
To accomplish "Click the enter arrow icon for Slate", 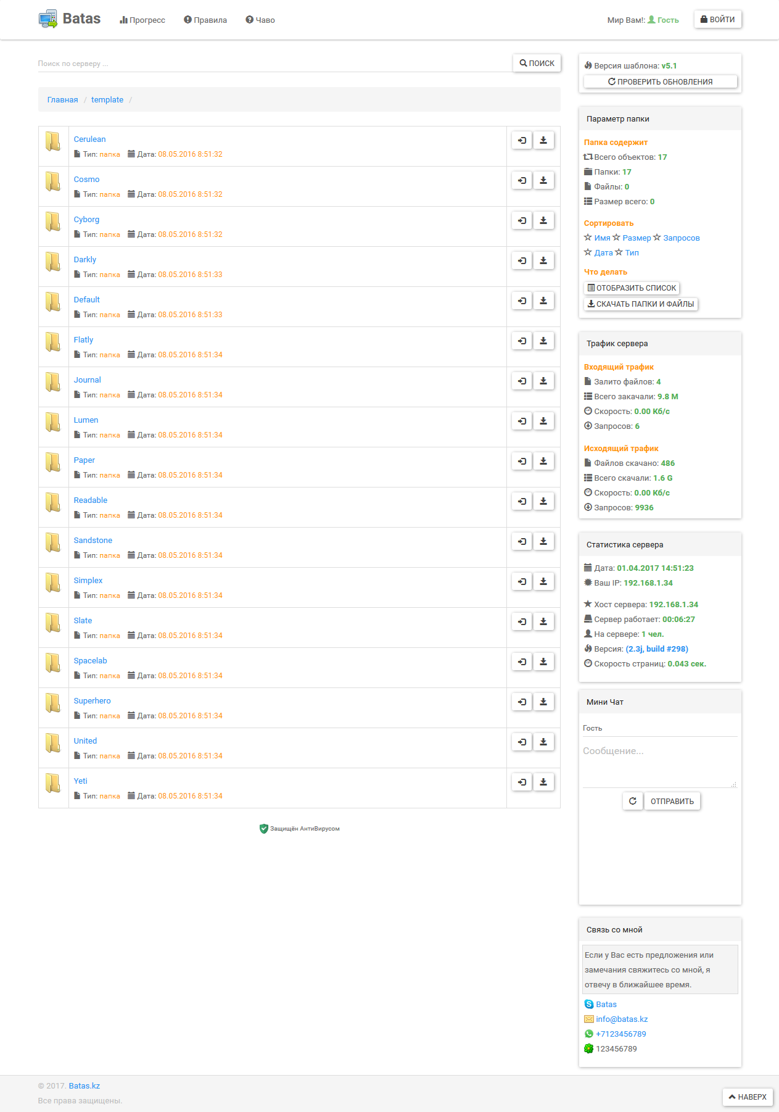I will coord(522,622).
